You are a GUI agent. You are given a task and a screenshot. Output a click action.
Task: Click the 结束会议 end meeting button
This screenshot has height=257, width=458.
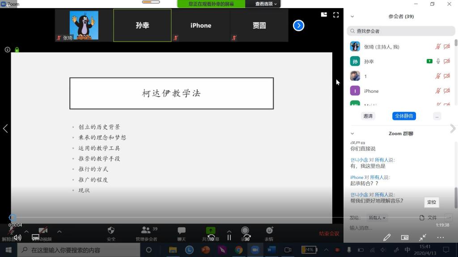point(329,234)
